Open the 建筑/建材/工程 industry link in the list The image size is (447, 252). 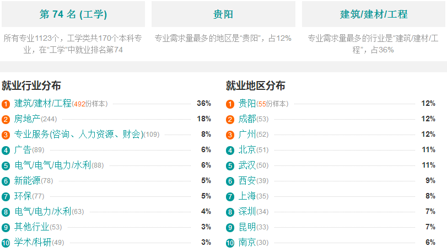pyautogui.click(x=43, y=104)
